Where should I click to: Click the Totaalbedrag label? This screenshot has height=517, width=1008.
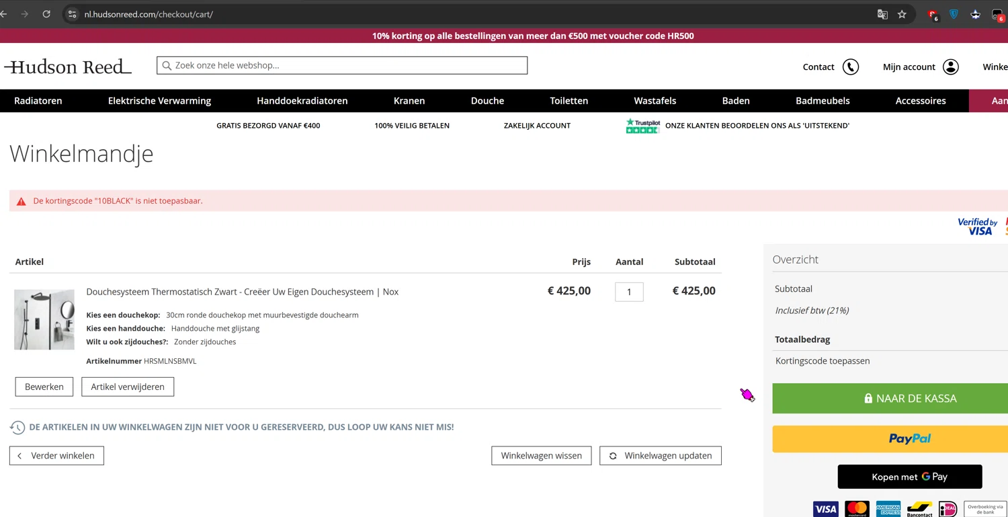click(x=802, y=340)
